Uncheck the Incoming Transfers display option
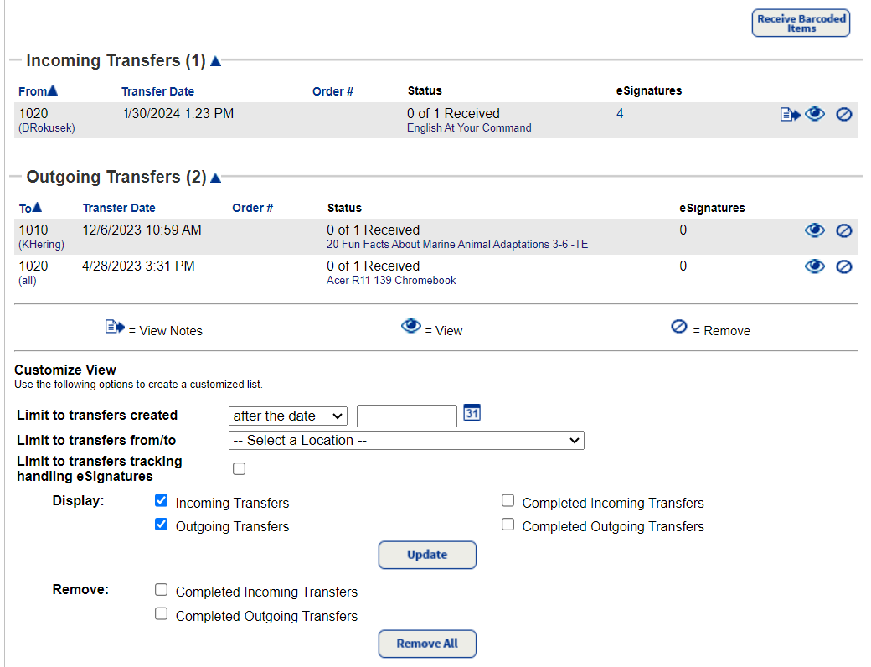The width and height of the screenshot is (871, 667). (x=161, y=500)
